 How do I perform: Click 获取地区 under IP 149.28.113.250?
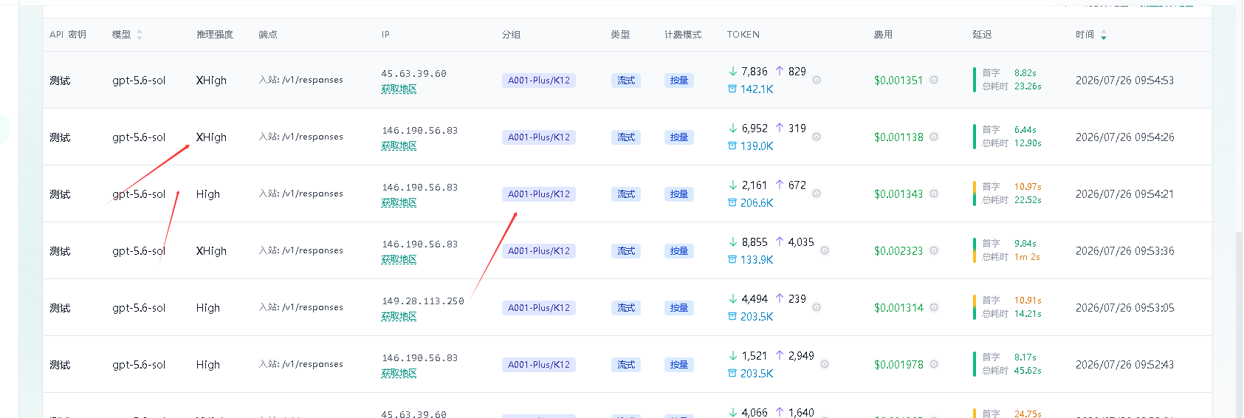[x=399, y=316]
